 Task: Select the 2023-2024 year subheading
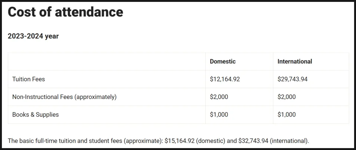[33, 36]
